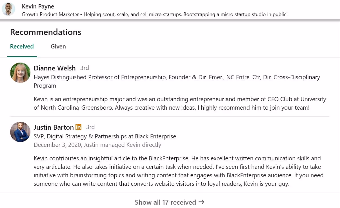Screen dimensions: 340x208
Task: Click the arrow in Show all 17 received
Action: 201,202
